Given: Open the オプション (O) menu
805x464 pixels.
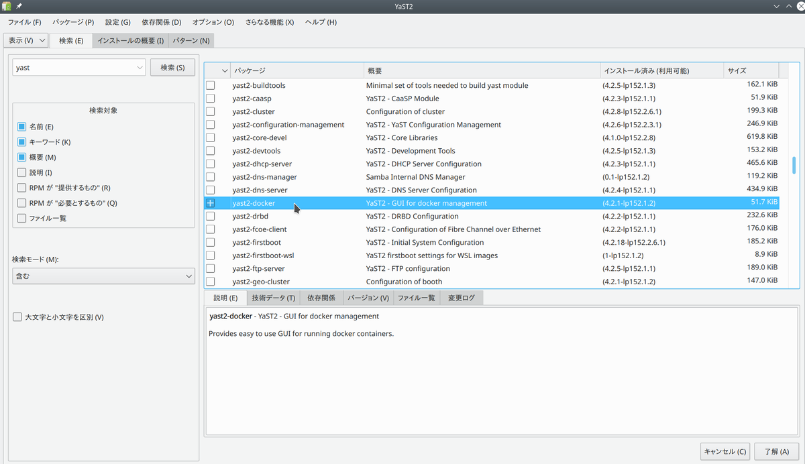Looking at the screenshot, I should pyautogui.click(x=213, y=22).
